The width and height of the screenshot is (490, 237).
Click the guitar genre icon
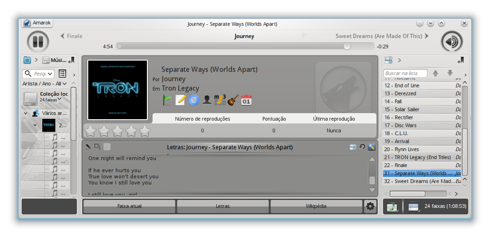point(233,100)
